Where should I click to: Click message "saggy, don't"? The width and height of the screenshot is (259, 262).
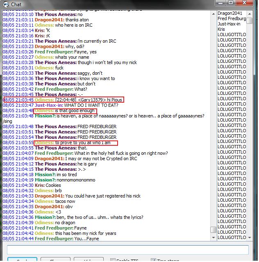point(90,73)
